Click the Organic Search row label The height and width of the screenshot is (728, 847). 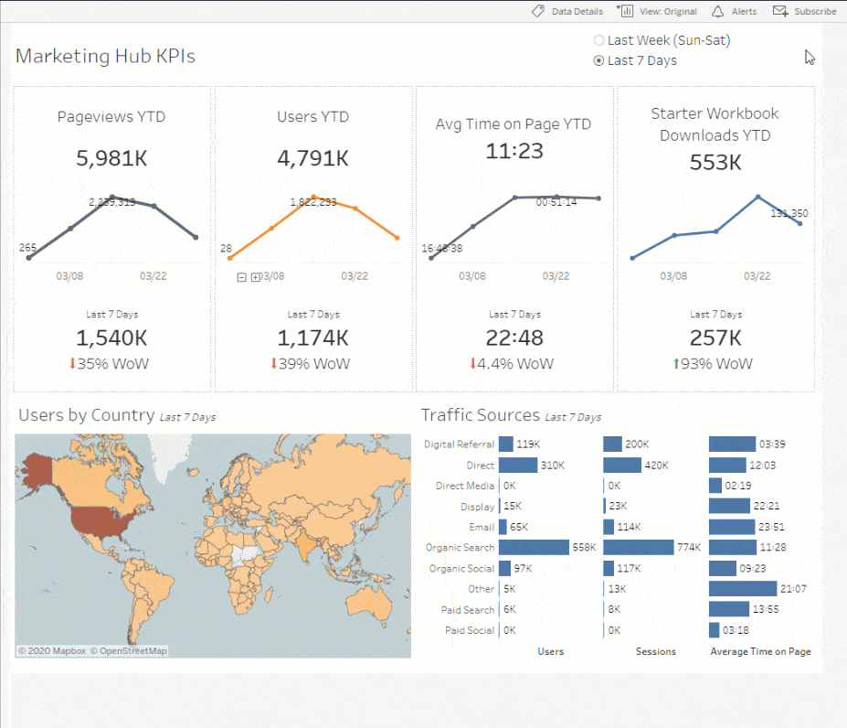pyautogui.click(x=460, y=547)
